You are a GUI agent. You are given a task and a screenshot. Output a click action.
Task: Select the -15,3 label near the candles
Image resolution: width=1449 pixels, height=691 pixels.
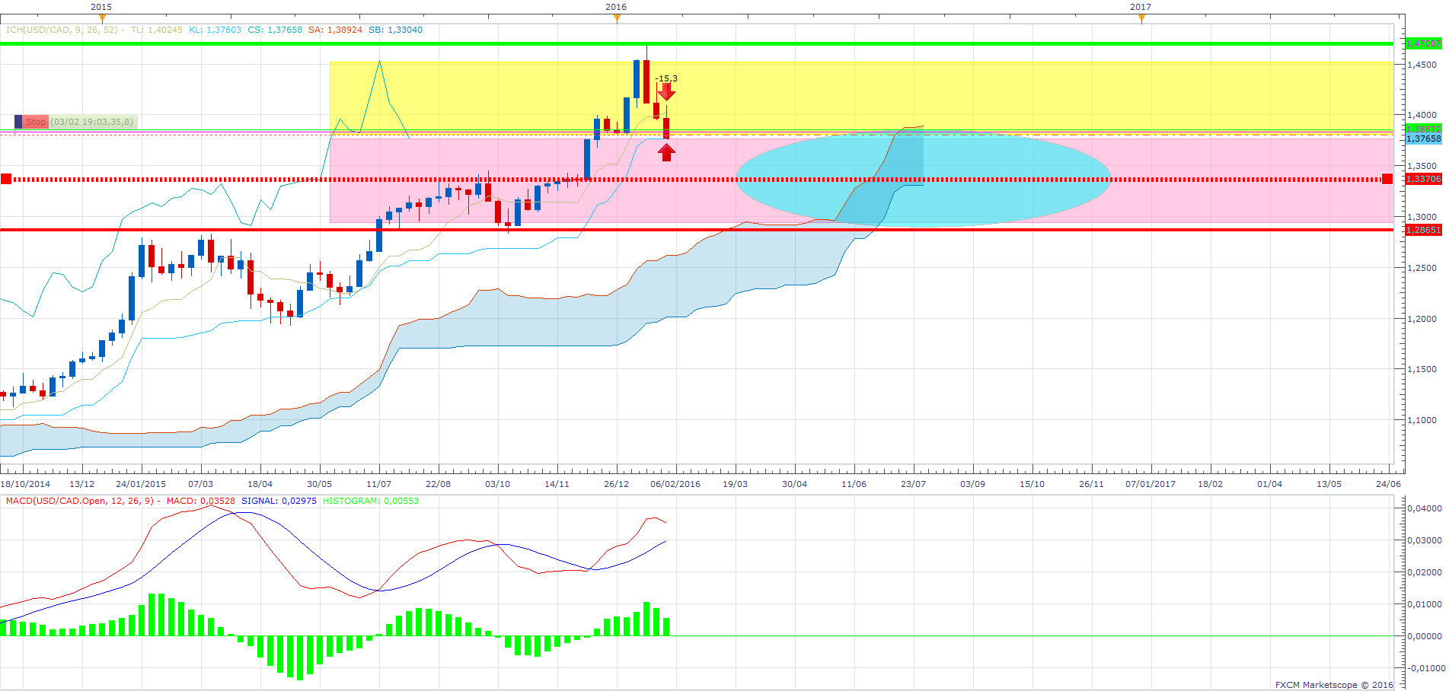click(x=666, y=78)
